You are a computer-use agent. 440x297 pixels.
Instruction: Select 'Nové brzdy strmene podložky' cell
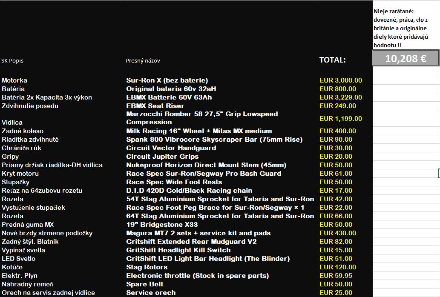point(47,233)
